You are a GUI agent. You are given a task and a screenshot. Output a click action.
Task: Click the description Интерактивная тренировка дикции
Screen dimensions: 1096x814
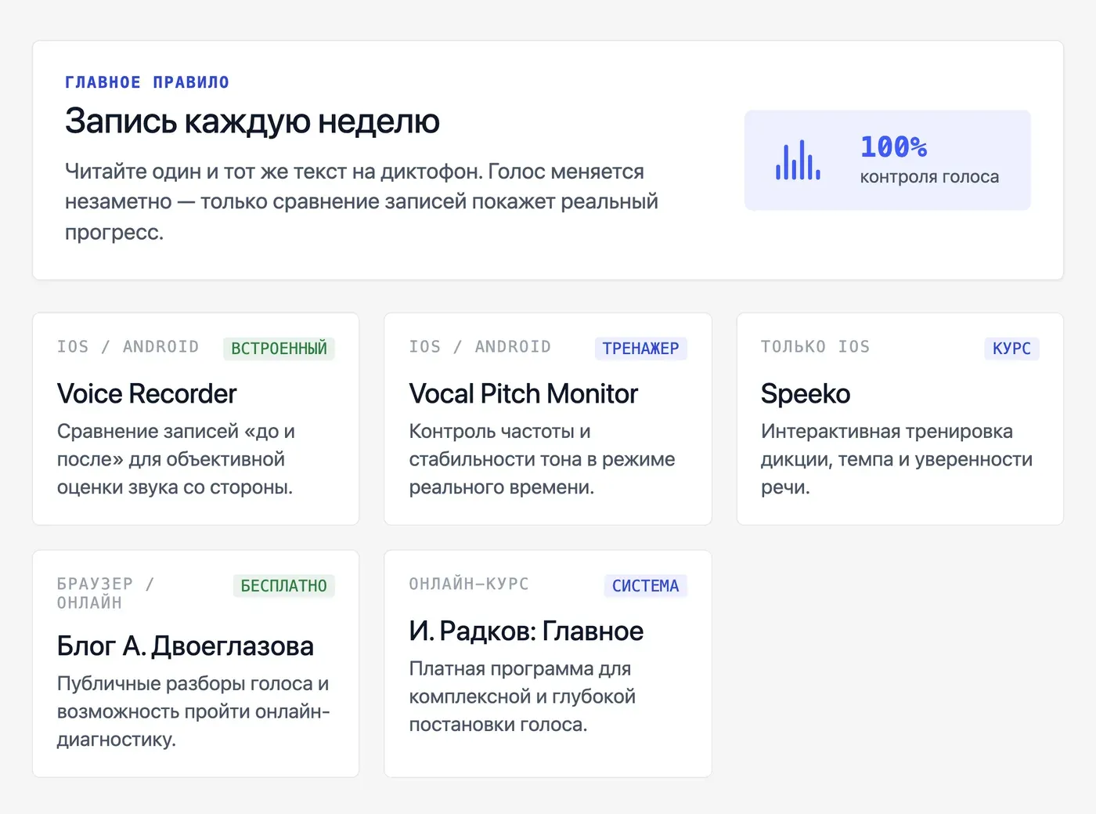click(896, 460)
